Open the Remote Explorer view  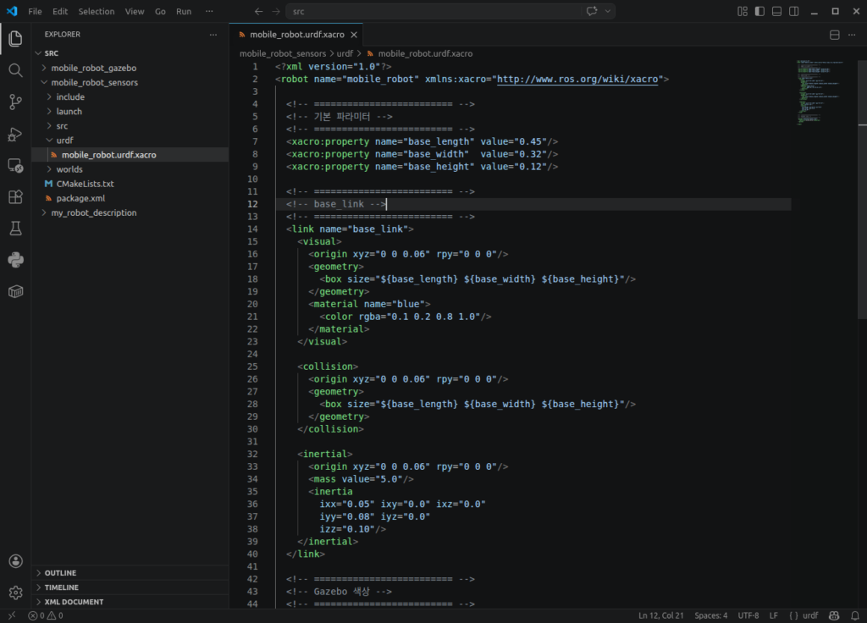(15, 165)
